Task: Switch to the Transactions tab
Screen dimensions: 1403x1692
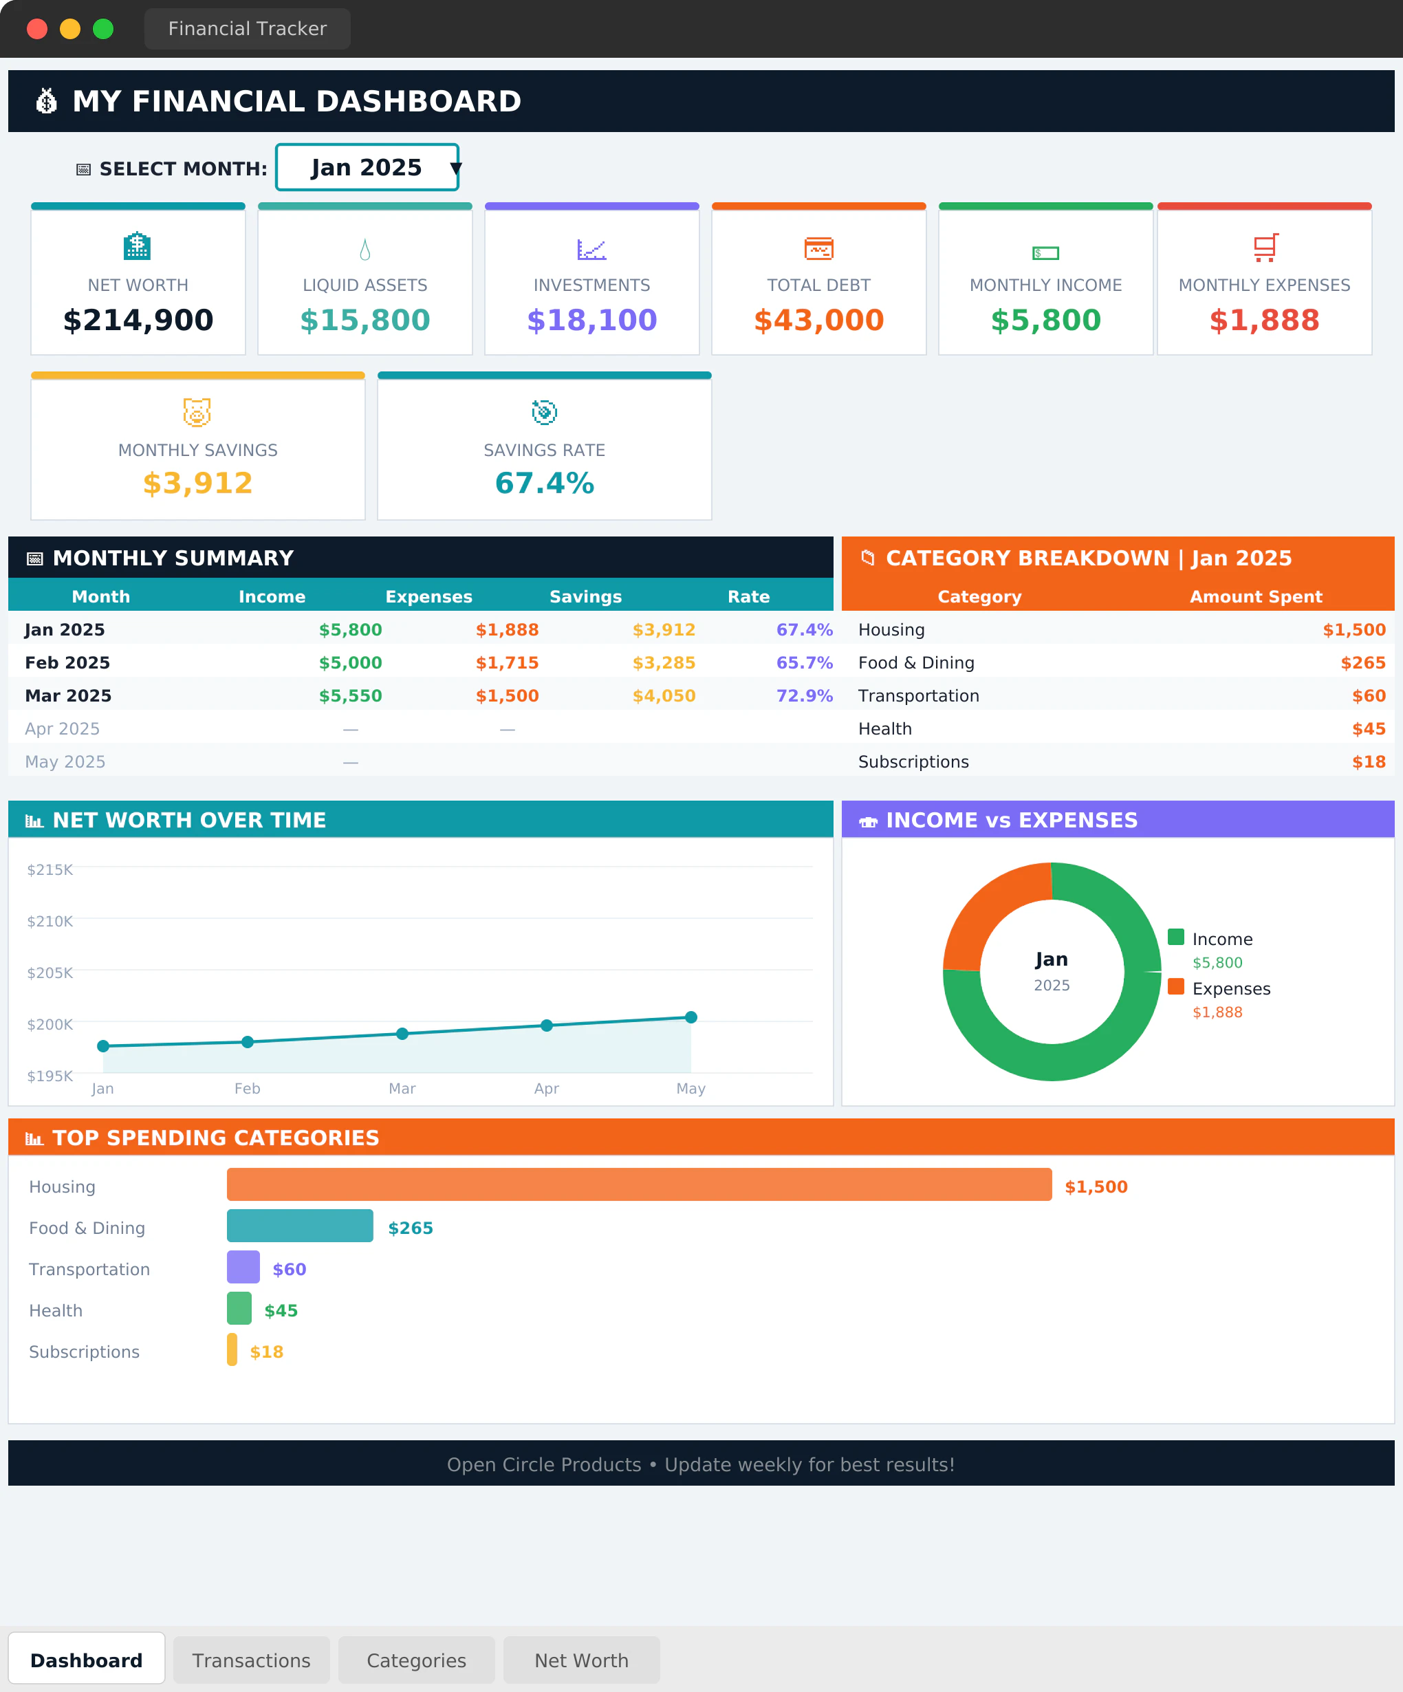Action: (252, 1660)
